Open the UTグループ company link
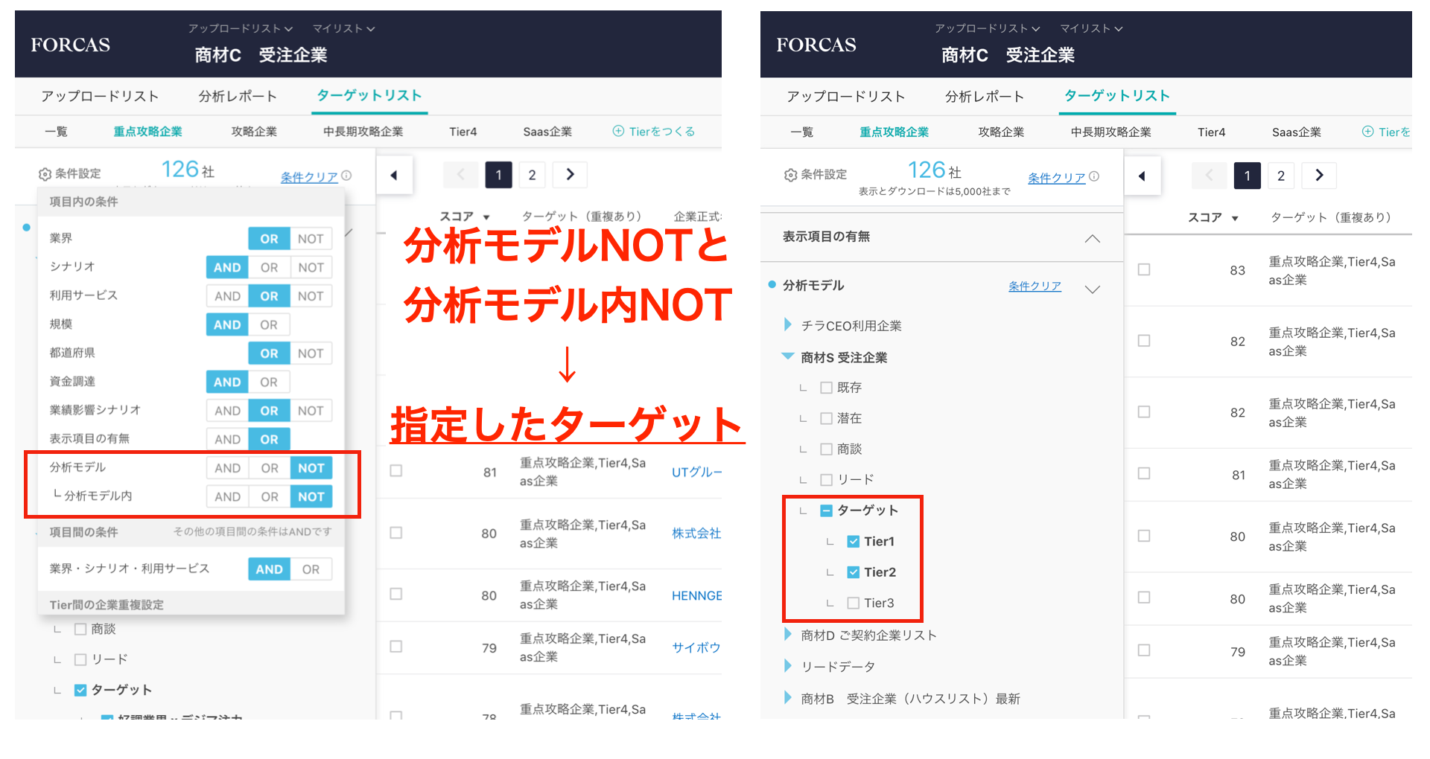This screenshot has width=1430, height=759. (696, 473)
